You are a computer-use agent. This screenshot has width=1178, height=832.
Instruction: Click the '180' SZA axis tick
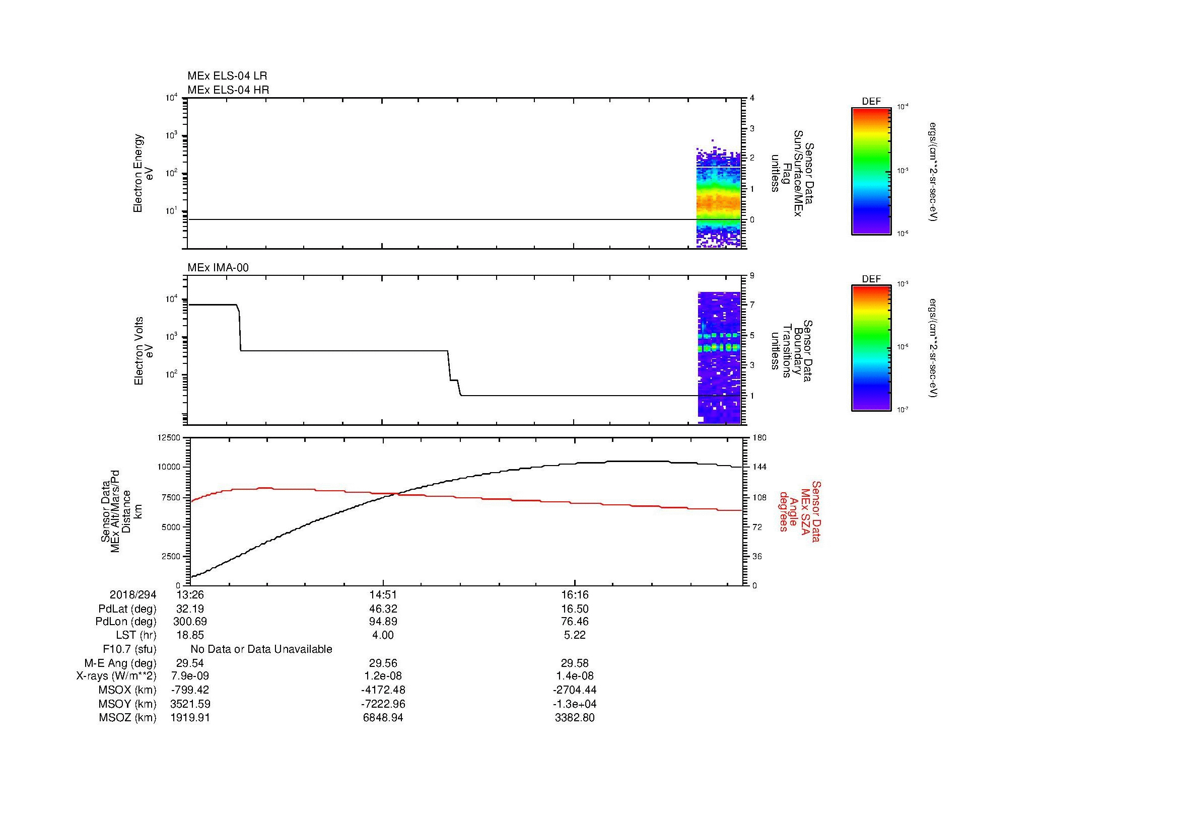[x=760, y=438]
